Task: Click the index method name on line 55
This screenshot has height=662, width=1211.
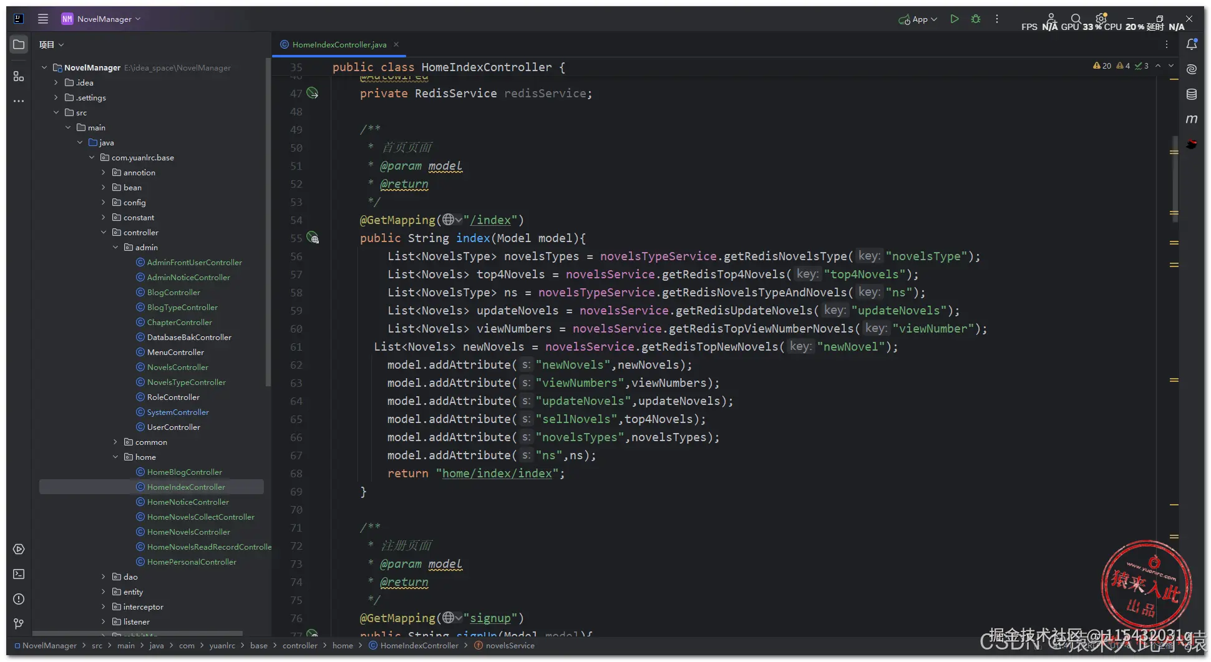Action: 473,238
